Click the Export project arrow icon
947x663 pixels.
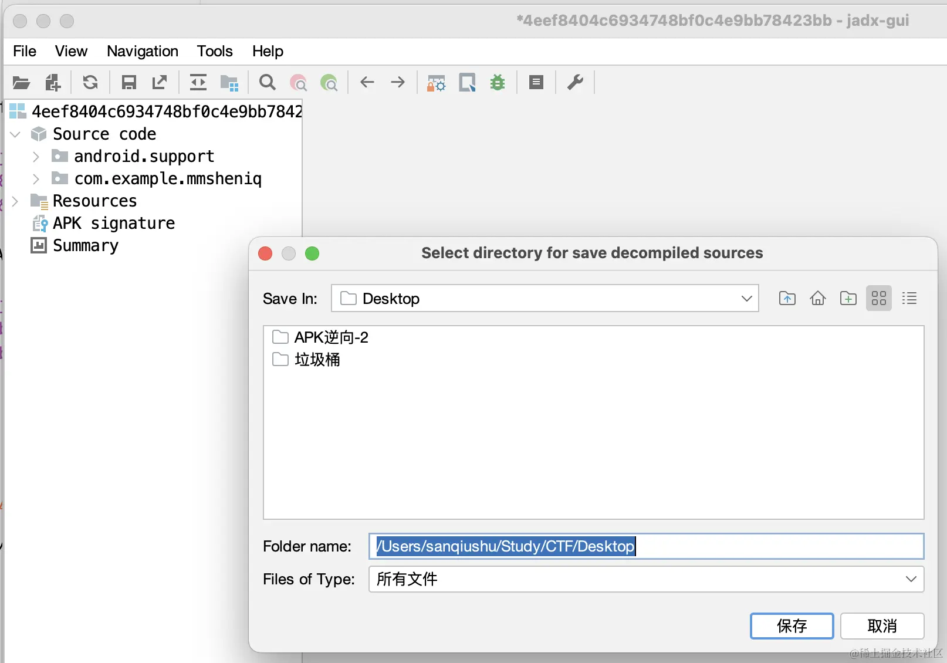(160, 83)
